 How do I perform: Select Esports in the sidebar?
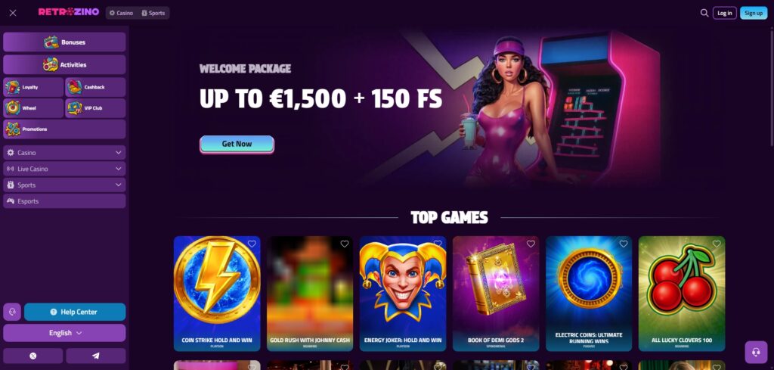point(65,201)
